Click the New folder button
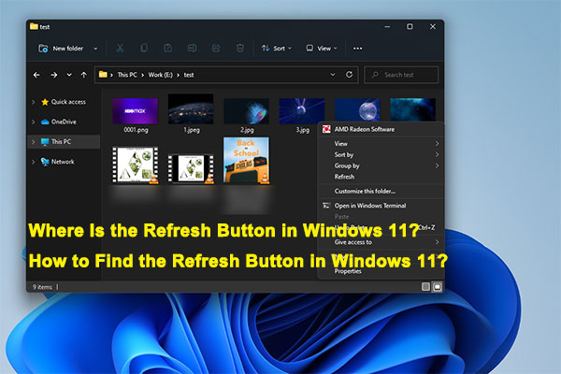This screenshot has height=374, width=561. click(x=61, y=49)
